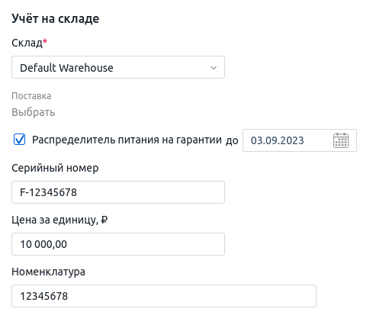This screenshot has width=373, height=325.
Task: Click the word до before the date
Action: click(x=232, y=140)
